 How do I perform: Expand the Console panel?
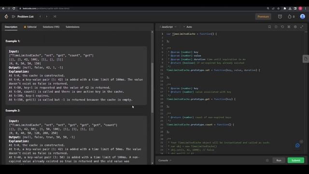point(165,160)
